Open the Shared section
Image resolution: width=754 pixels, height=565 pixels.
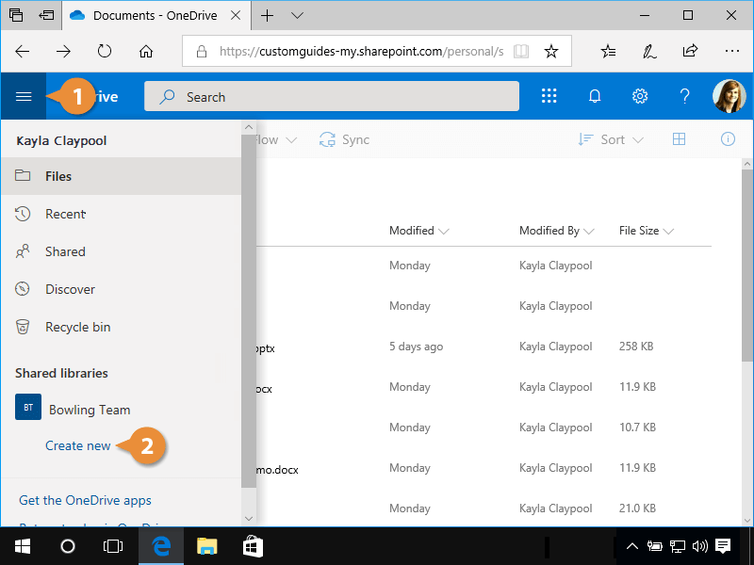click(122, 251)
